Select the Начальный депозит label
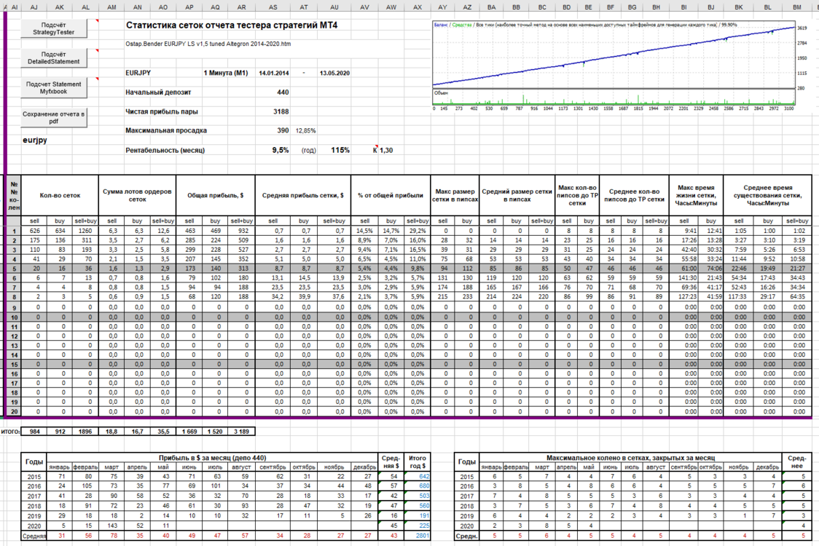The width and height of the screenshot is (819, 546). tap(158, 92)
